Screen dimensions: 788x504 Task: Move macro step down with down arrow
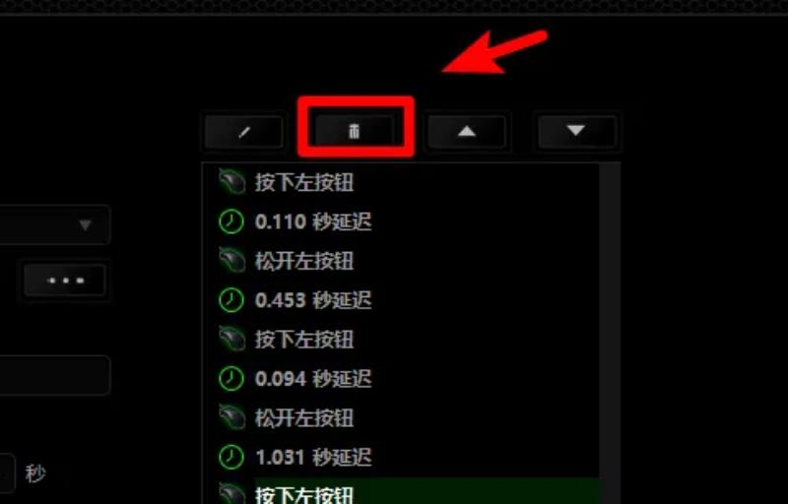tap(576, 132)
